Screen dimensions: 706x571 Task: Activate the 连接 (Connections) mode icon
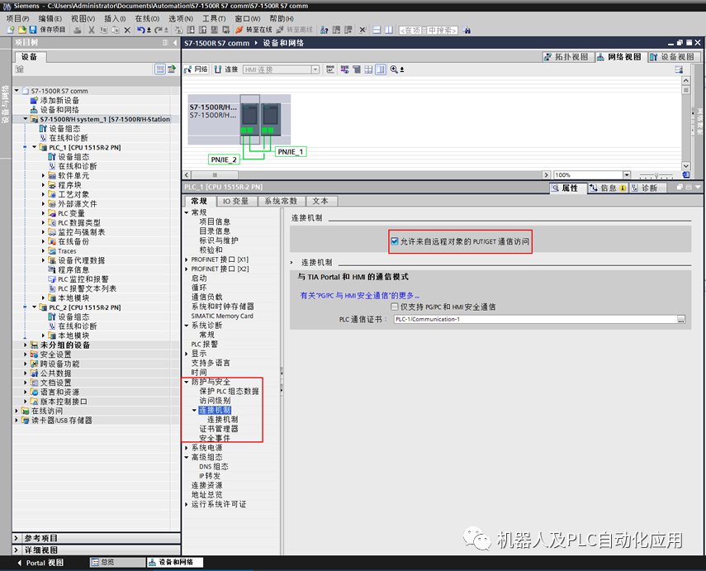(x=224, y=69)
